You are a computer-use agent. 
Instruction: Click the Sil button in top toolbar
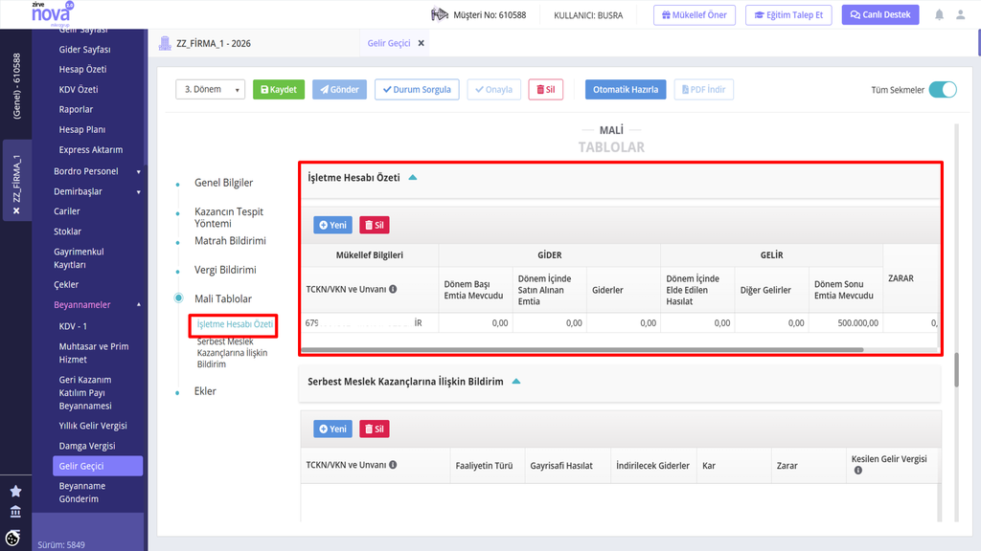(x=545, y=89)
